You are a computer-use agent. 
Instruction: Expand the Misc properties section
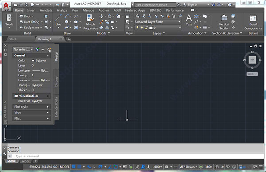(48, 118)
